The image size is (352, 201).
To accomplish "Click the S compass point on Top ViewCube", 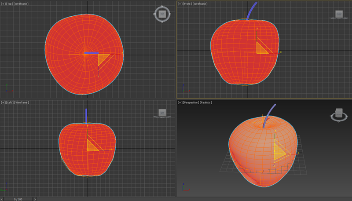I will 162,22.
